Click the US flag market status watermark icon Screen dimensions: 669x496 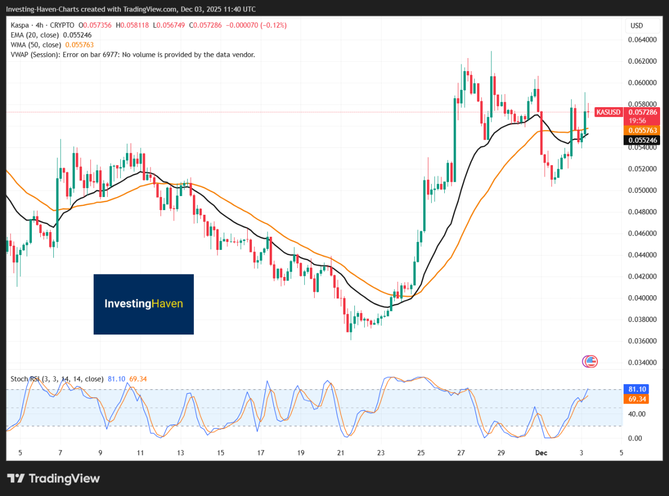(x=589, y=361)
